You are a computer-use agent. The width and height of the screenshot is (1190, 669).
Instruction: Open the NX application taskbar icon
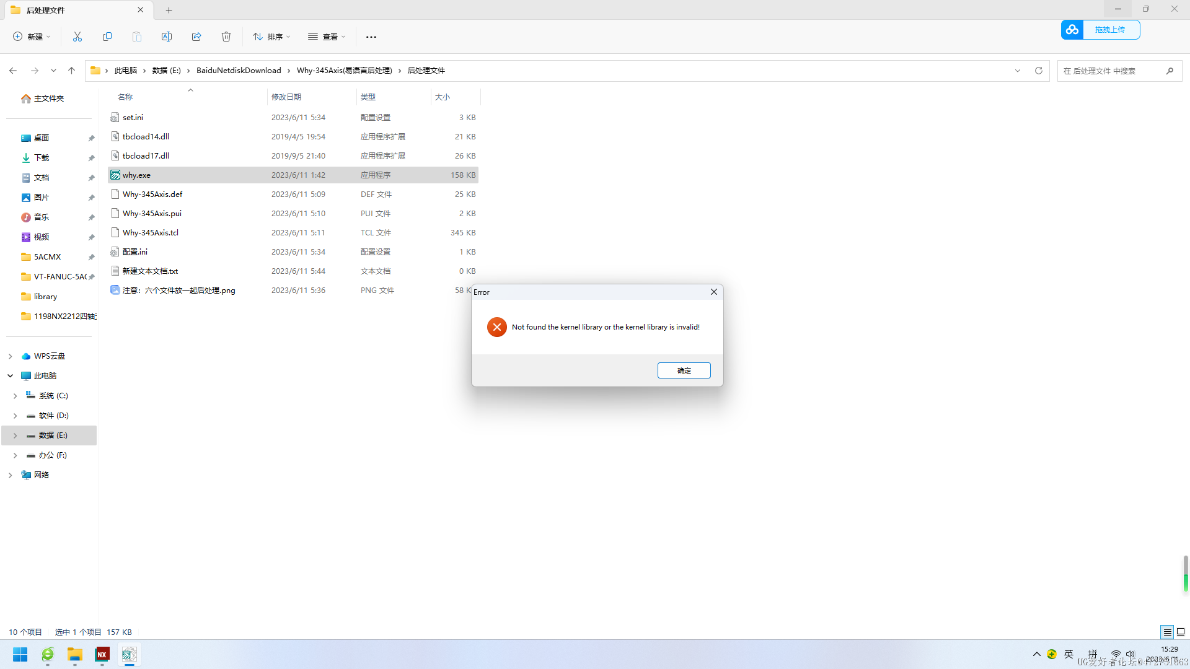pos(102,654)
